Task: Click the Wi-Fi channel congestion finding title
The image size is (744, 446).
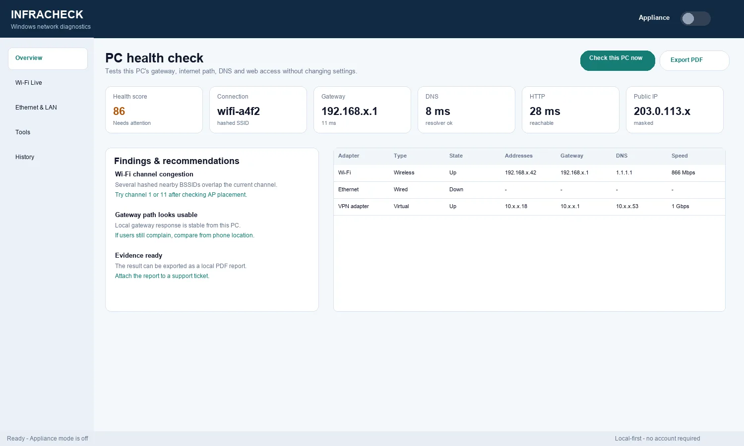Action: pyautogui.click(x=154, y=174)
